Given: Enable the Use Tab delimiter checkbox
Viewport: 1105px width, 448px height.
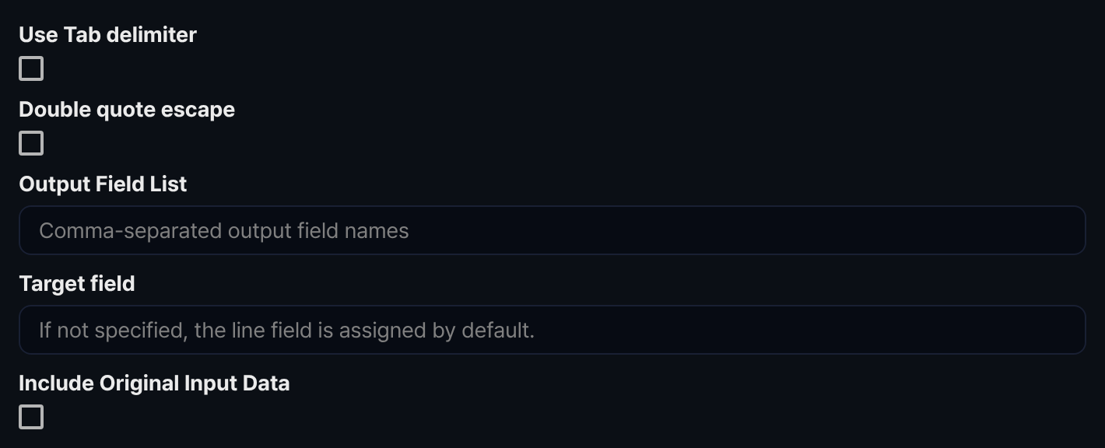Looking at the screenshot, I should coord(31,68).
